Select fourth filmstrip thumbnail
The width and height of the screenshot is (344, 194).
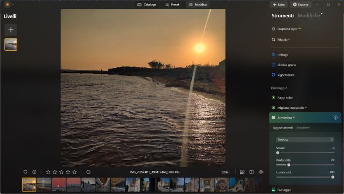point(74,185)
